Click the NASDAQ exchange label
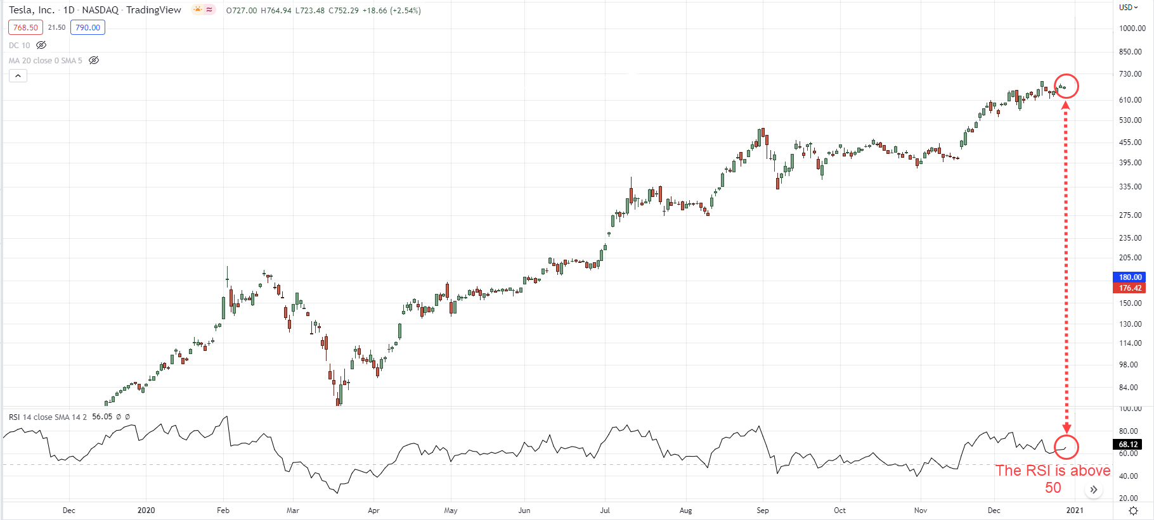1154x520 pixels. [x=100, y=10]
